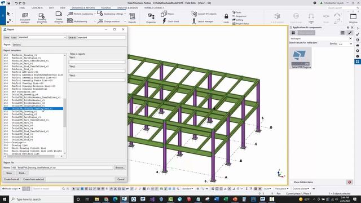Click the Print button in Report dialog
The image size is (361, 203).
coord(22,173)
